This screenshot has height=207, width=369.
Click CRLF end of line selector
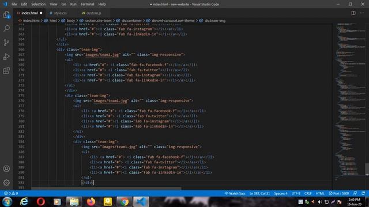coord(308,193)
